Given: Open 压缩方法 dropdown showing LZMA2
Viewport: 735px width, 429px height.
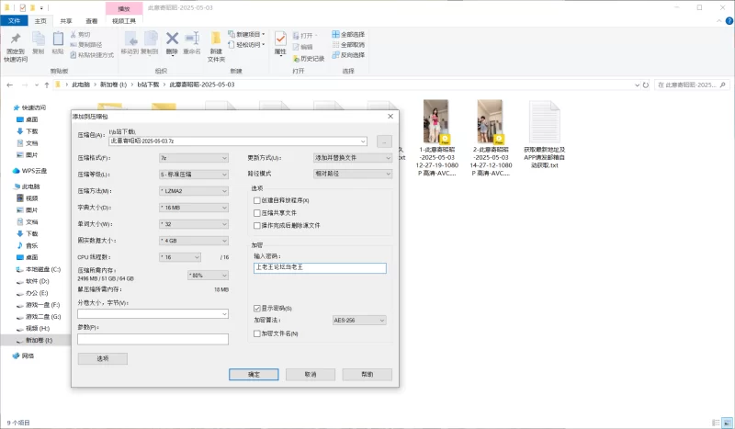Looking at the screenshot, I should [194, 191].
